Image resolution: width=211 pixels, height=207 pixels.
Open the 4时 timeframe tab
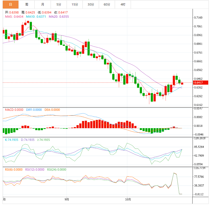pos(123,4)
